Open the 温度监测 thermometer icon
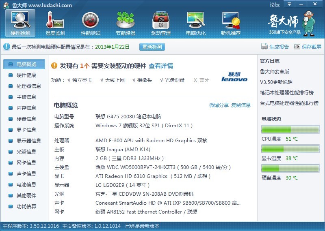The height and width of the screenshot is (231, 325). pos(55,20)
